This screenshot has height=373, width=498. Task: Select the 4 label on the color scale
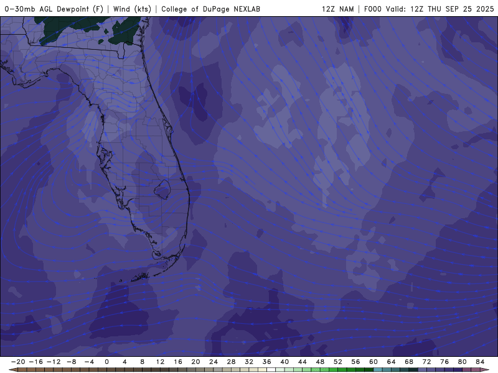[125, 362]
